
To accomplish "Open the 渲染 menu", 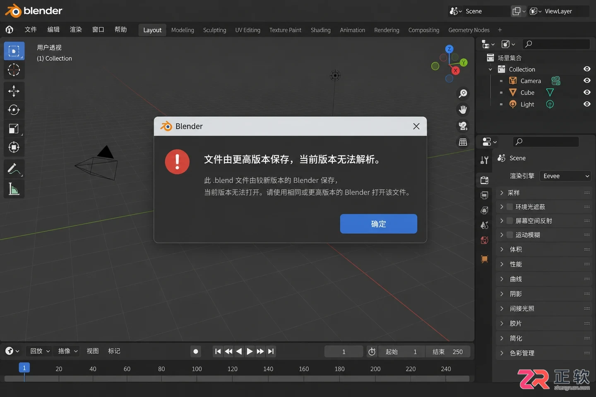I will (76, 30).
